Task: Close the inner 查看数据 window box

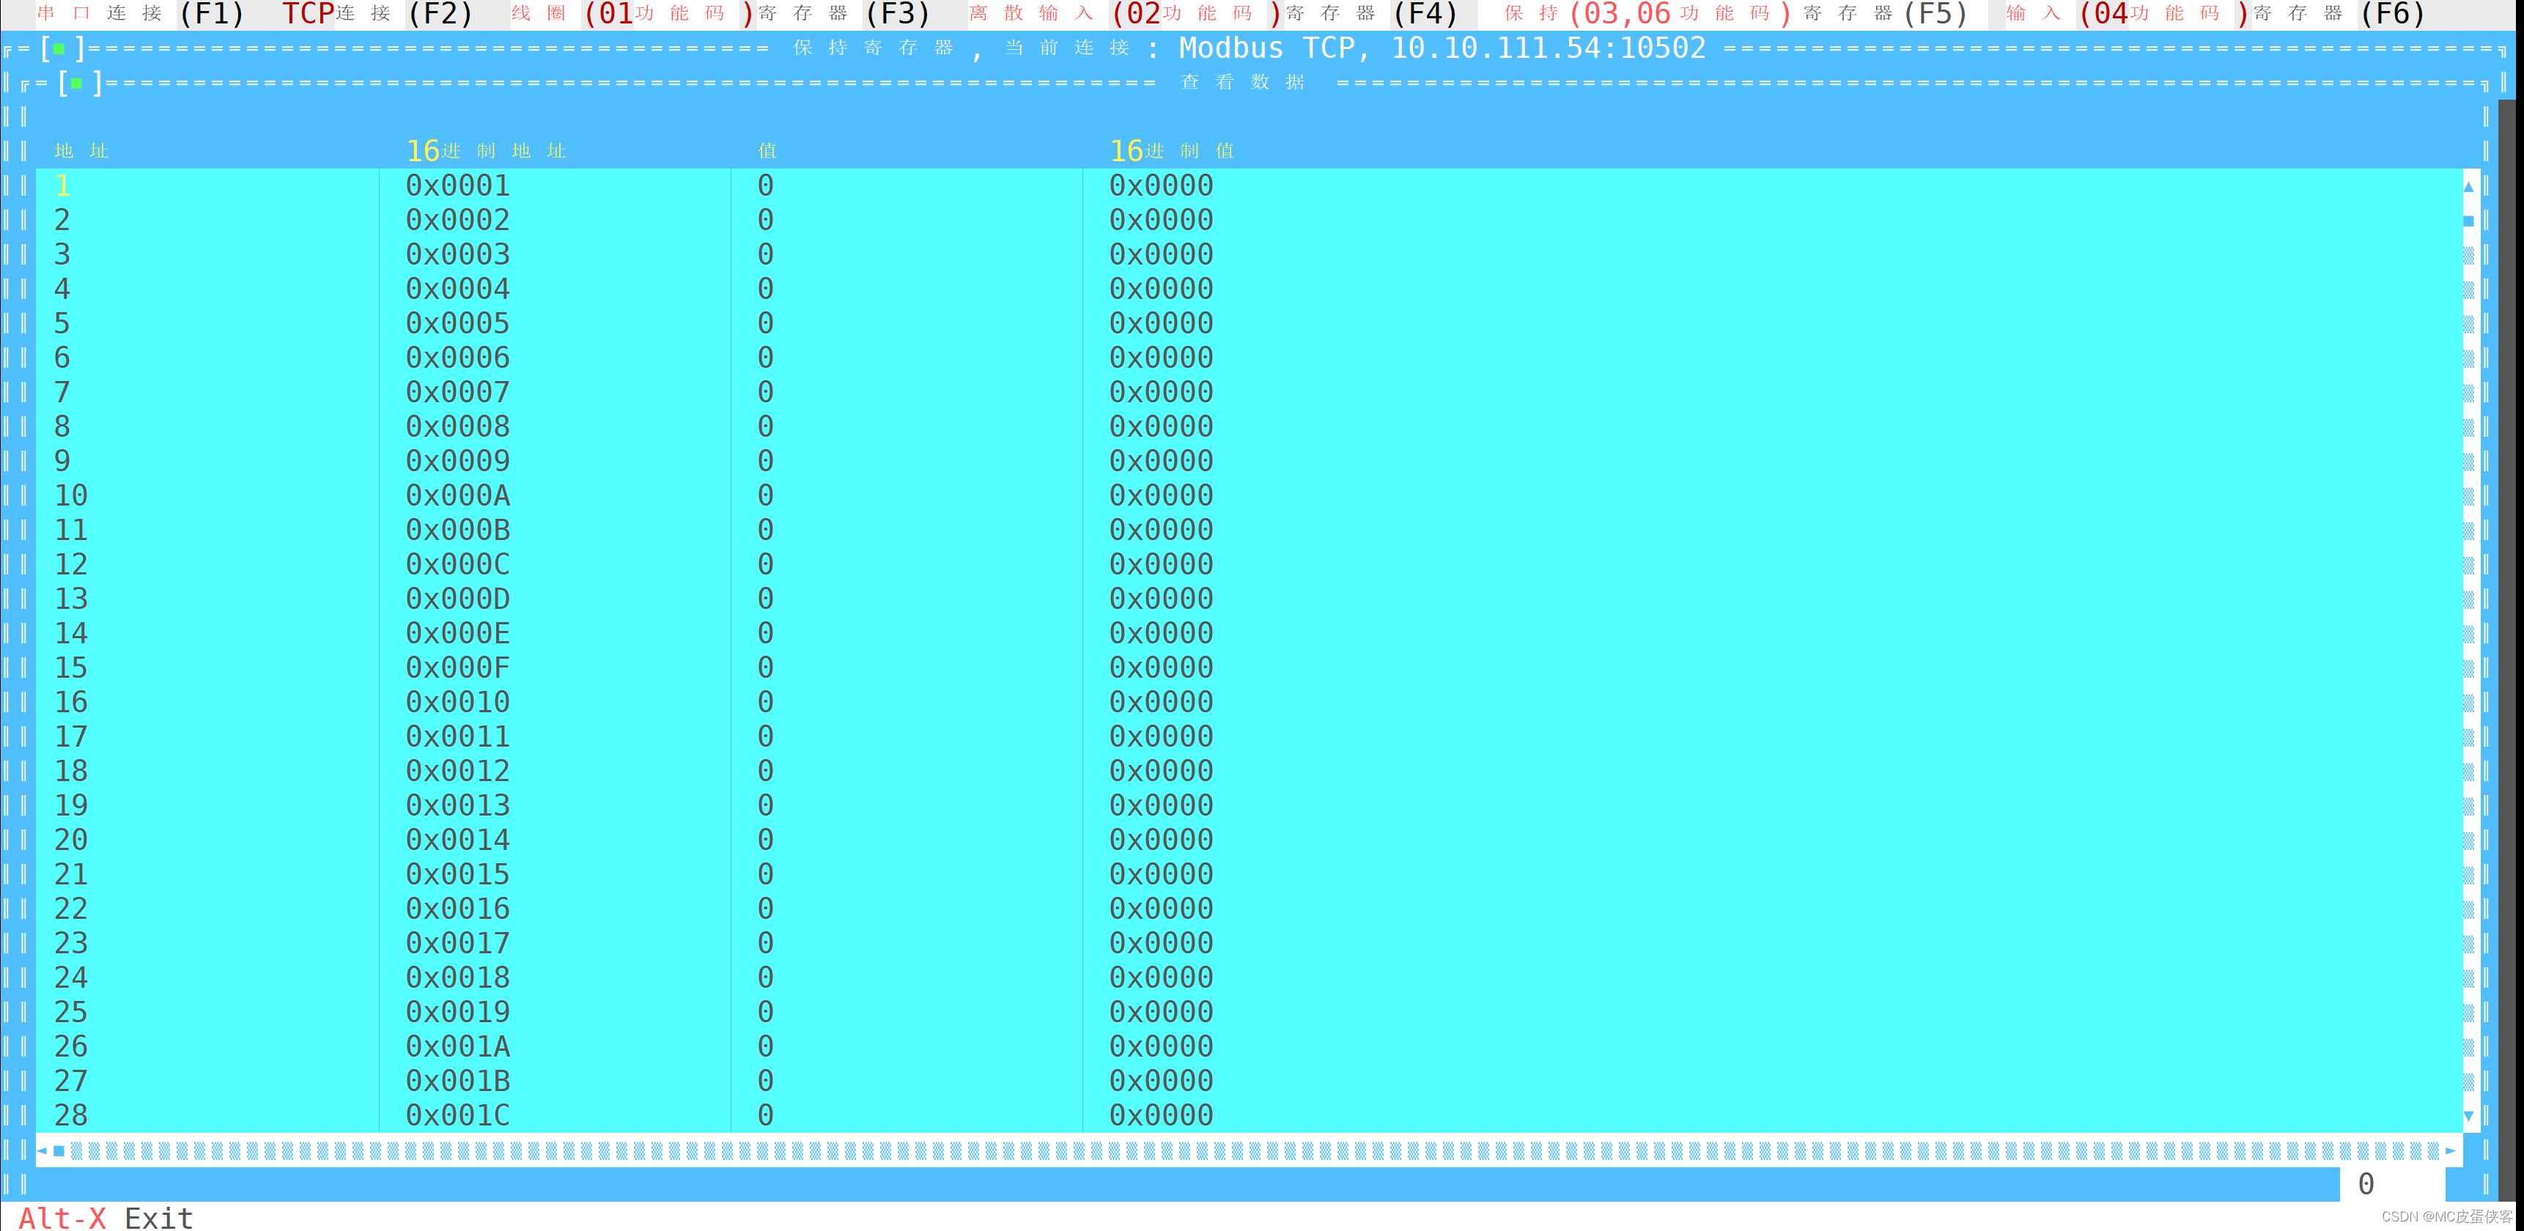Action: [x=76, y=84]
